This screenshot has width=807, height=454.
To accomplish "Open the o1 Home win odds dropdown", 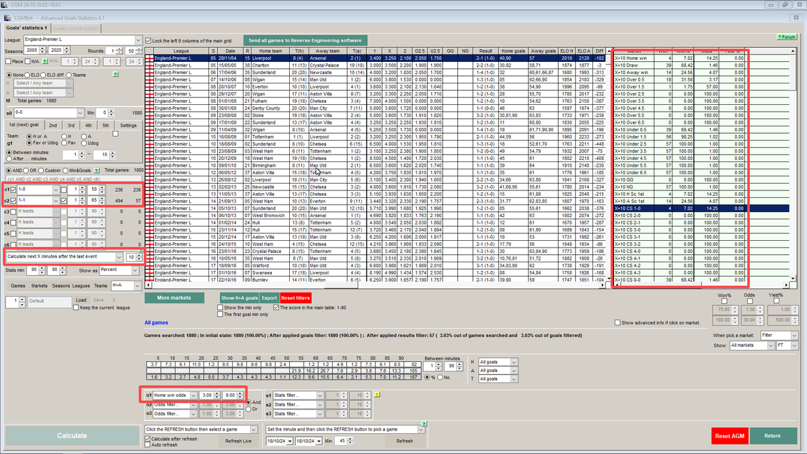I will click(194, 395).
